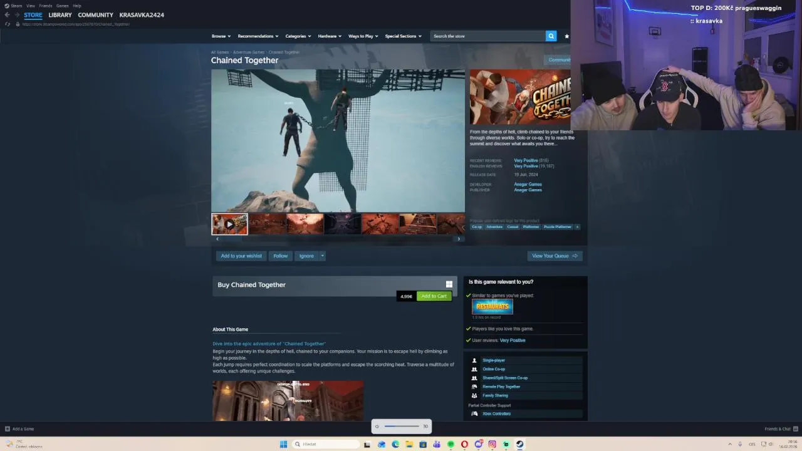Screen dimensions: 802x451
Task: Expand the Ways to Play dropdown
Action: pos(363,36)
